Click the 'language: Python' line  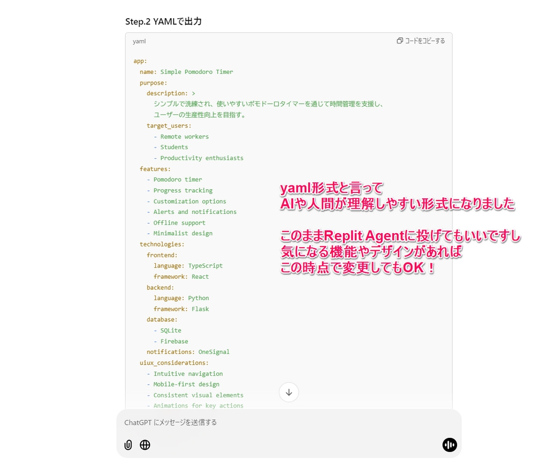(181, 298)
